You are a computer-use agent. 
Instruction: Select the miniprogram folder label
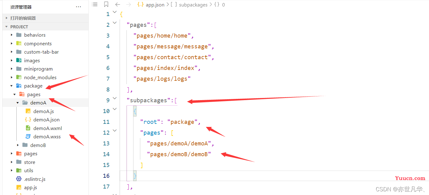tap(39, 69)
